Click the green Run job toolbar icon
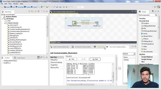The image size is (161, 90). point(42,7)
